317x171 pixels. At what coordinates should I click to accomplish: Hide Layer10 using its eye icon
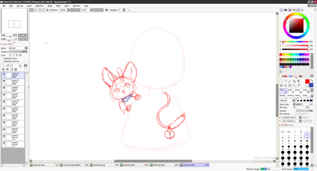[x=4, y=101]
